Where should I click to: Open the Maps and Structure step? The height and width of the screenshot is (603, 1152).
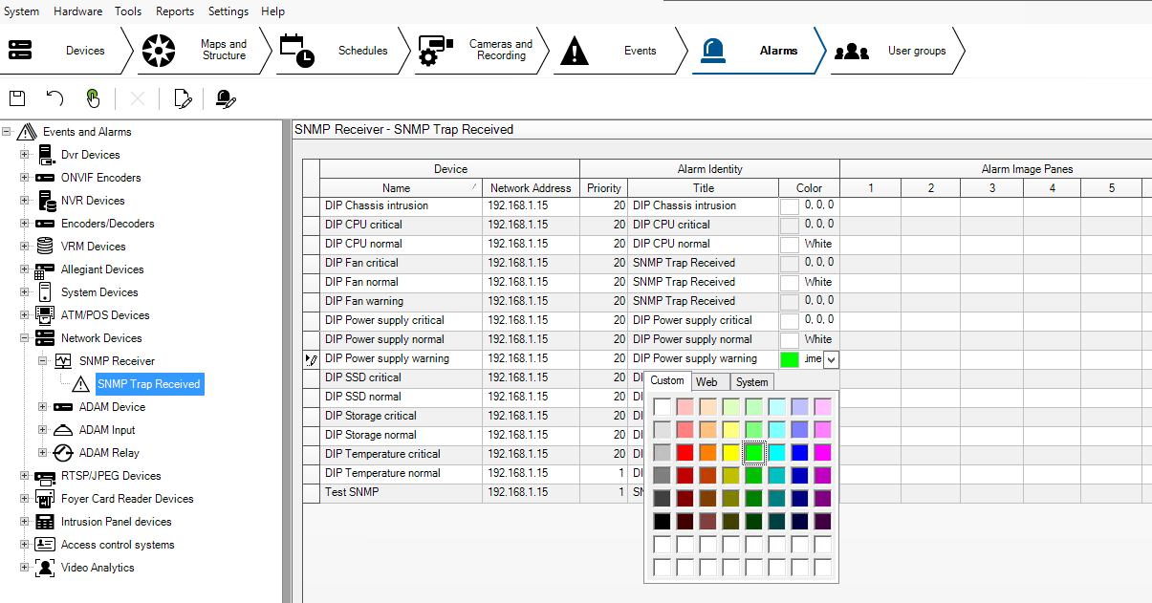coord(202,51)
